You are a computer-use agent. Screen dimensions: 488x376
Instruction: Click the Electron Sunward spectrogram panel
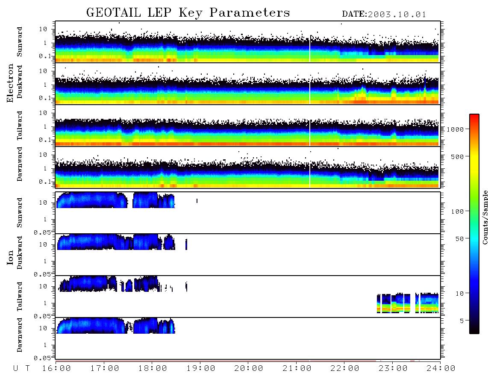tap(248, 42)
